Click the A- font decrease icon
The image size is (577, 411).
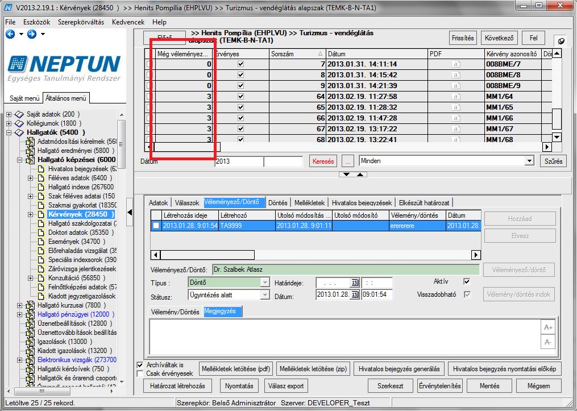548,342
